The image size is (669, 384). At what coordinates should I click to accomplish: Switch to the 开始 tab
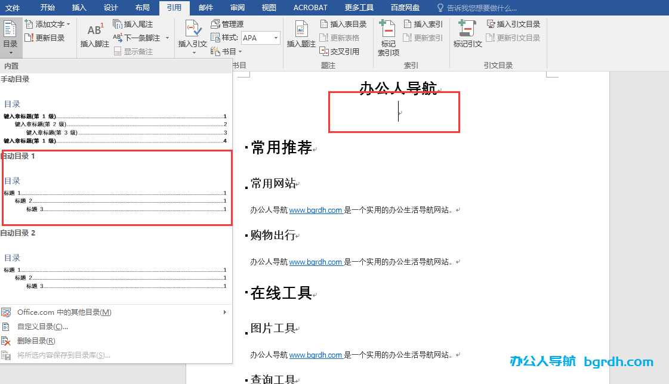[47, 8]
